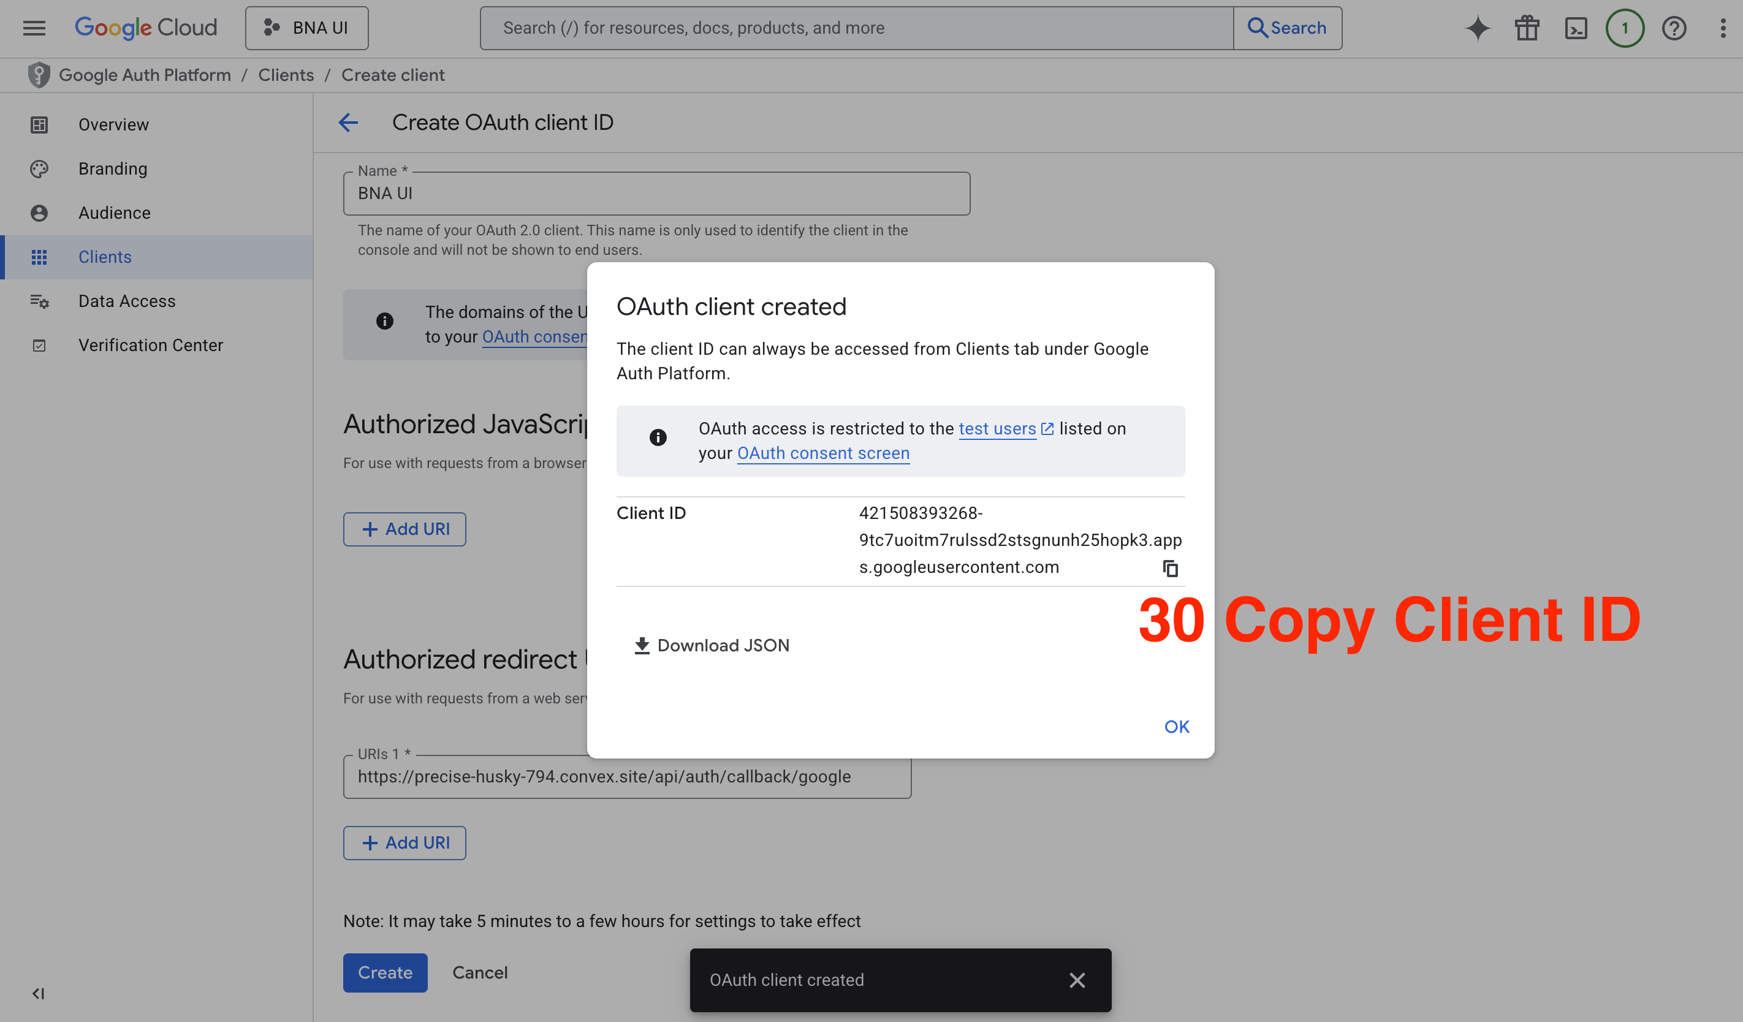
Task: Click the Audience person icon
Action: [39, 213]
